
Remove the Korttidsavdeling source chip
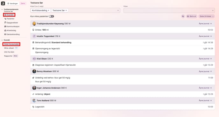coord(48,10)
